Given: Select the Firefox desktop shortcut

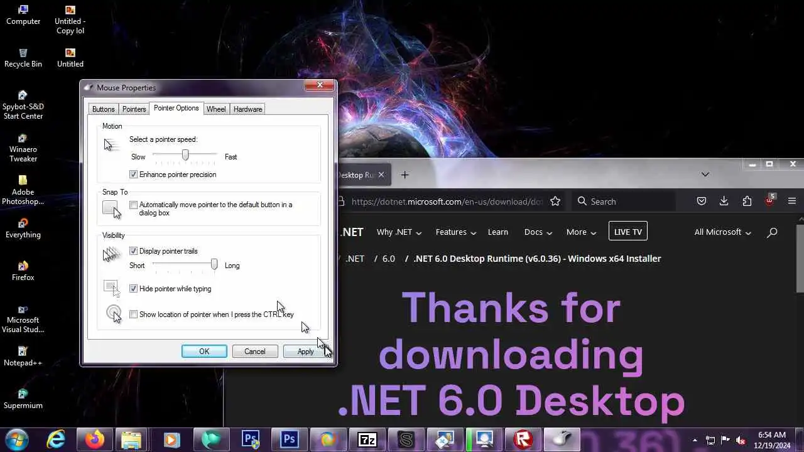Looking at the screenshot, I should pyautogui.click(x=23, y=271).
